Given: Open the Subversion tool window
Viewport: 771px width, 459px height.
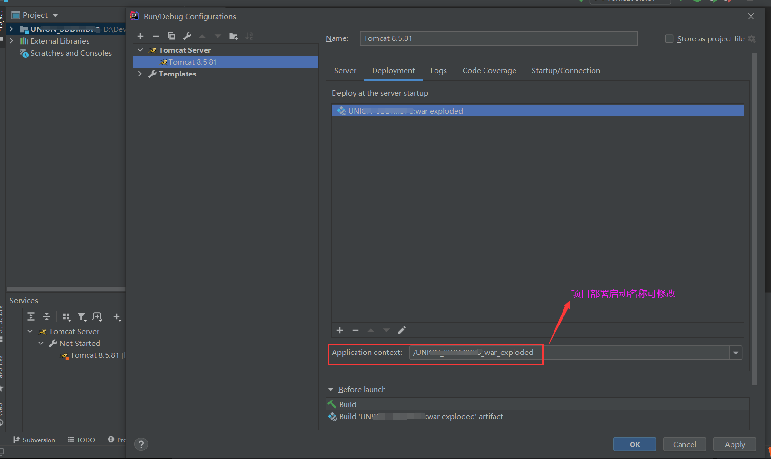Looking at the screenshot, I should [x=34, y=440].
